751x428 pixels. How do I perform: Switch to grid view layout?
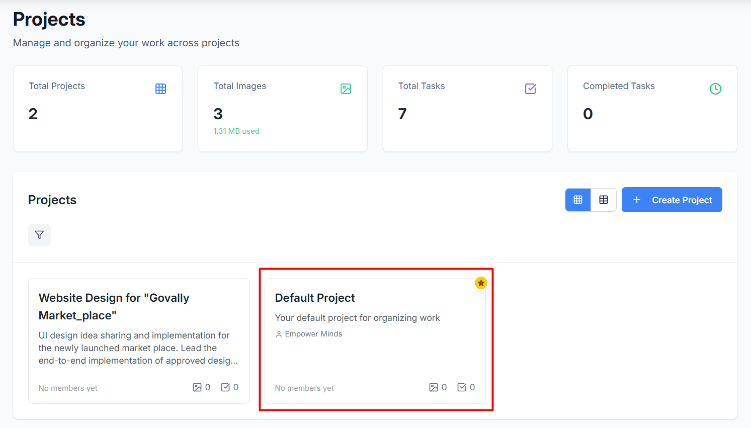coord(578,200)
